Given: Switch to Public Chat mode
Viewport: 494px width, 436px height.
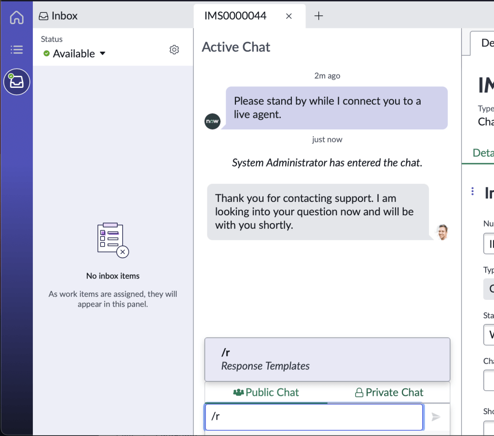Looking at the screenshot, I should [x=266, y=393].
